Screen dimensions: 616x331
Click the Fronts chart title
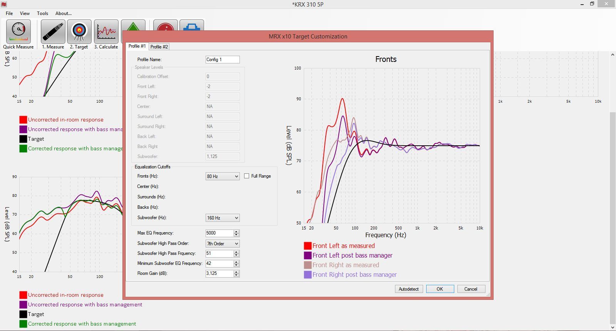[x=386, y=59]
